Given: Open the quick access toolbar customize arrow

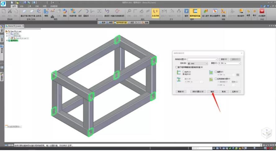Looking at the screenshot, I should click(59, 2).
